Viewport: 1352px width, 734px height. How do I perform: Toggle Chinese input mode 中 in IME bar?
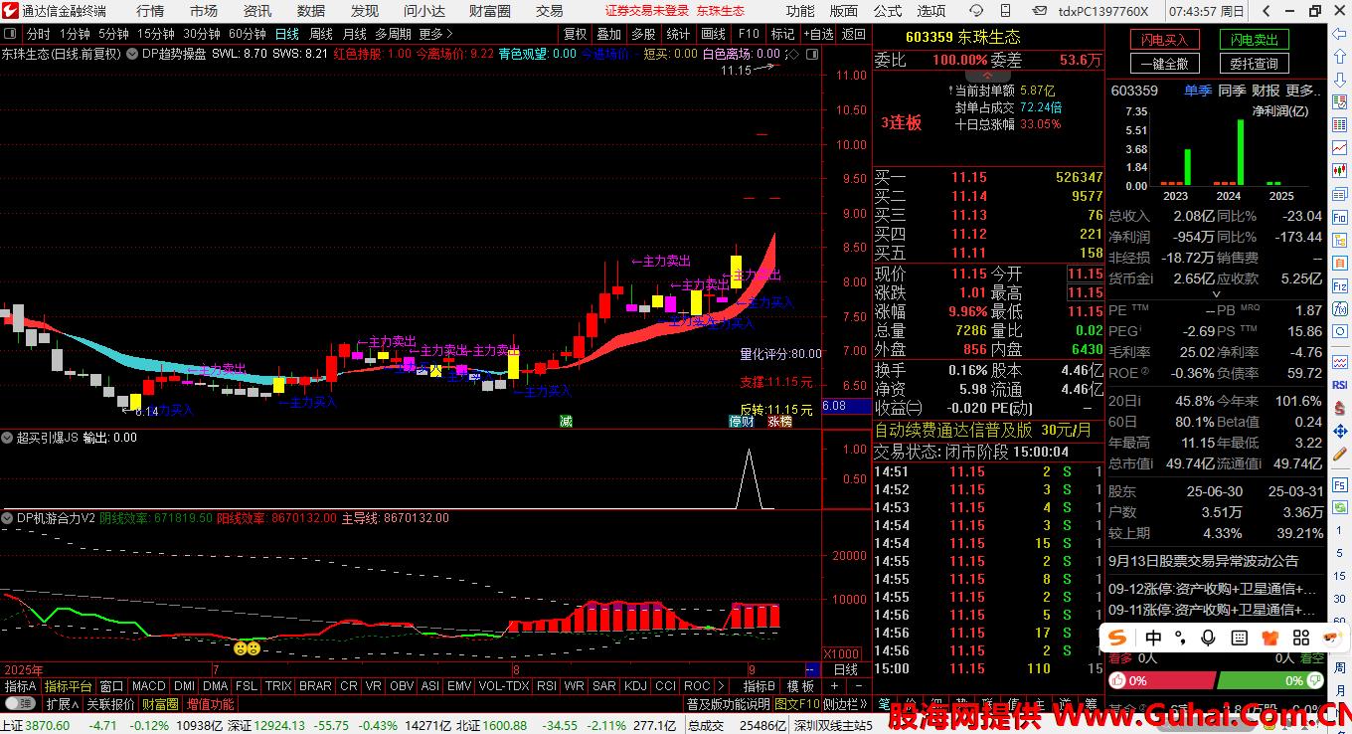click(x=1153, y=638)
